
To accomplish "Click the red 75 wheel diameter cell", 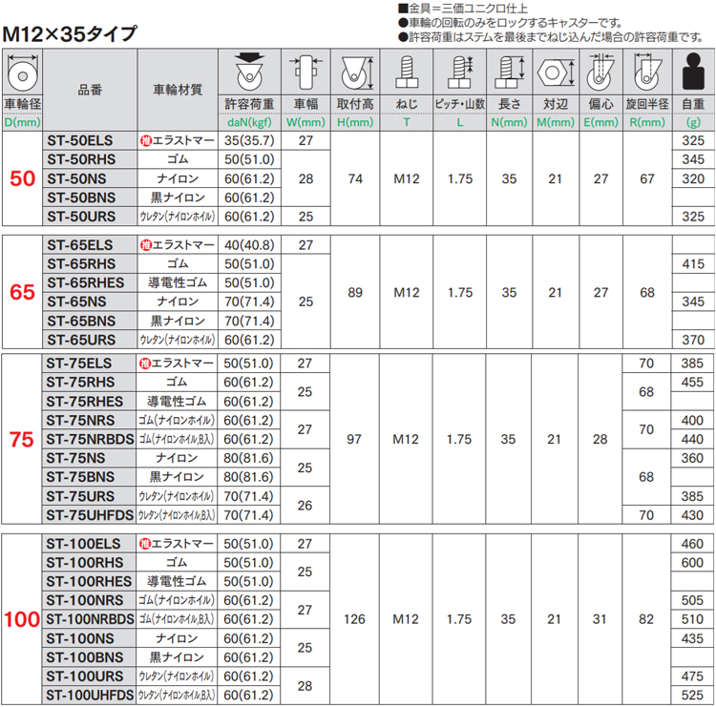I will point(22,439).
